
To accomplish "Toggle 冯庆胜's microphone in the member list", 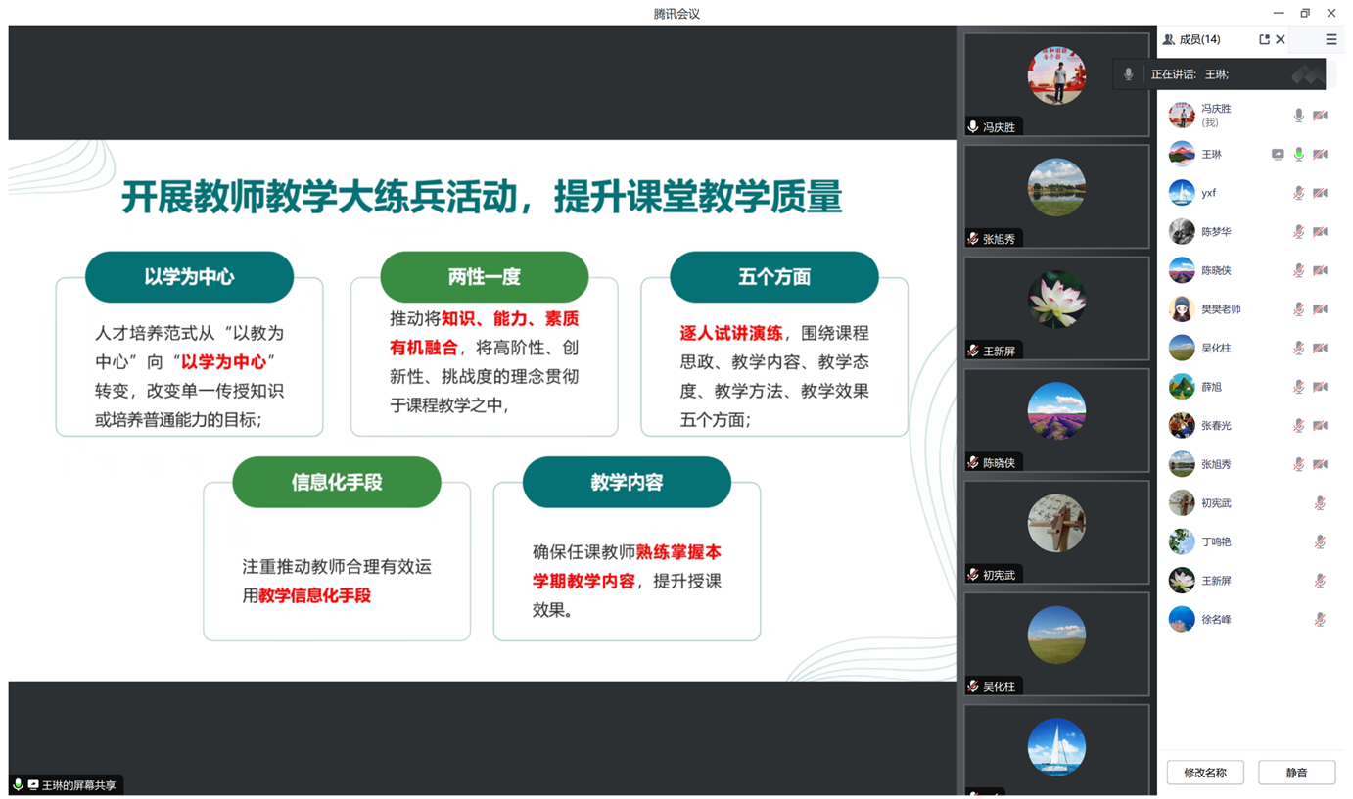I will (x=1298, y=116).
